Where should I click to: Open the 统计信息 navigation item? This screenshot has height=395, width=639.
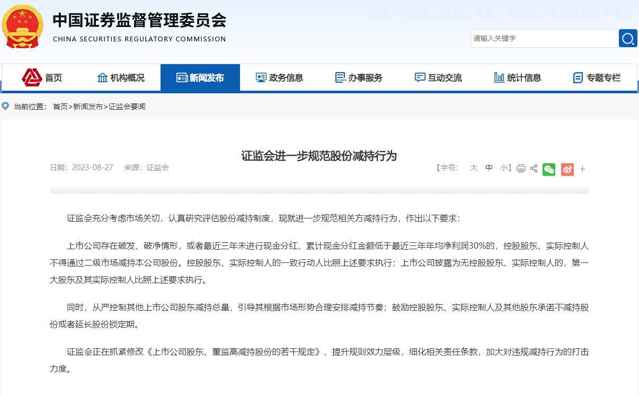[x=518, y=78]
